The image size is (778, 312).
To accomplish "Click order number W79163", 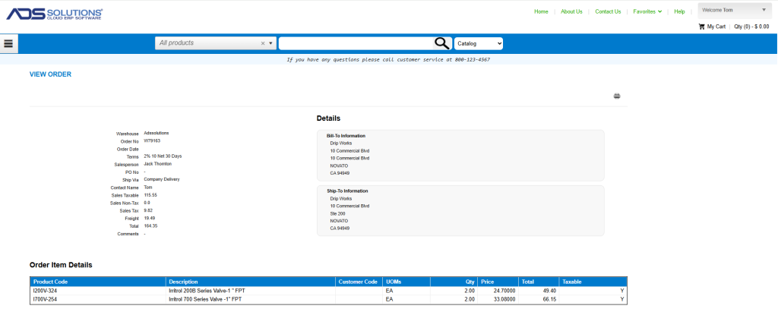I will pyautogui.click(x=152, y=140).
